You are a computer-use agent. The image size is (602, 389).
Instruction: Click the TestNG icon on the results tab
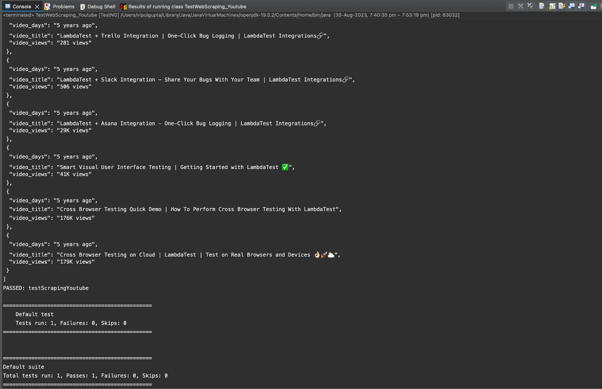click(123, 6)
